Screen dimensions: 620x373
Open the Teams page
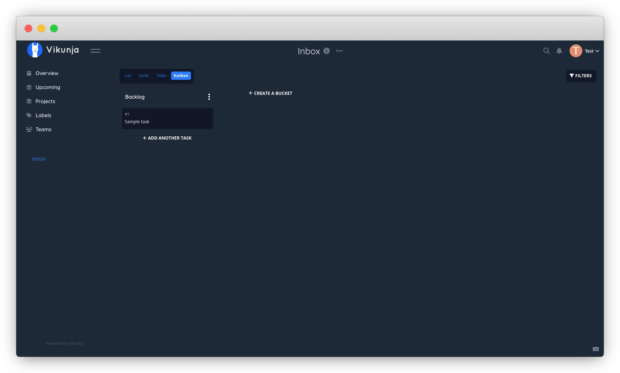click(43, 129)
